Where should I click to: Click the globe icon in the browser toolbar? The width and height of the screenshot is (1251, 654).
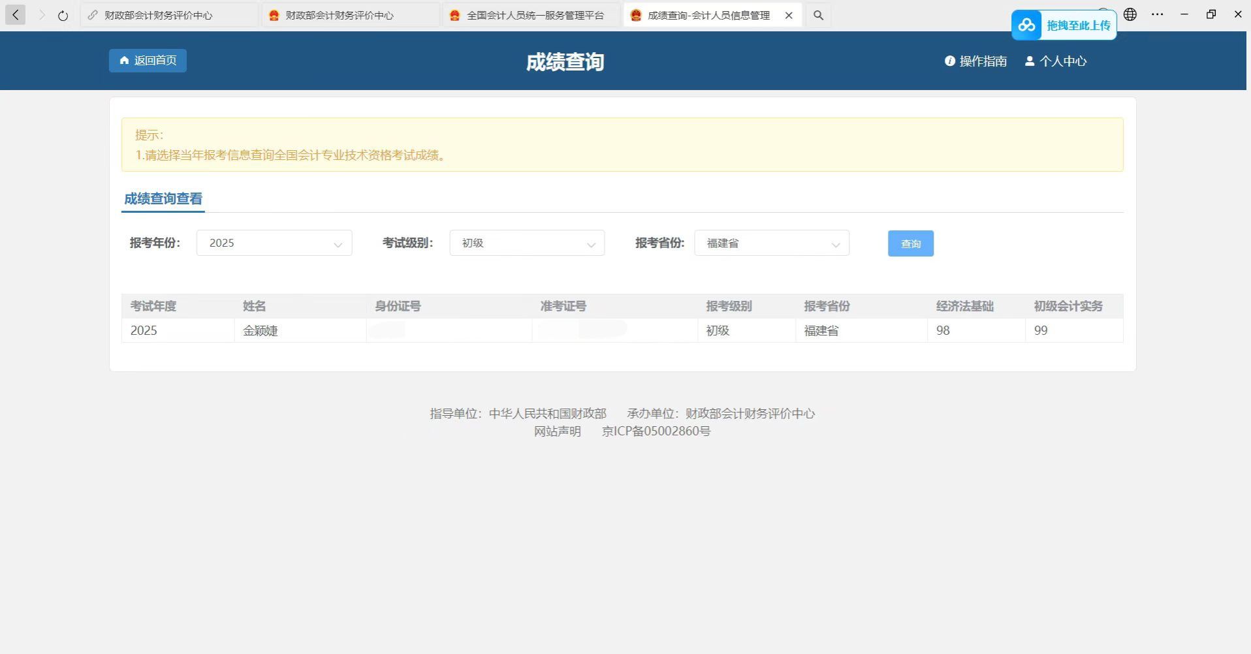[x=1130, y=14]
